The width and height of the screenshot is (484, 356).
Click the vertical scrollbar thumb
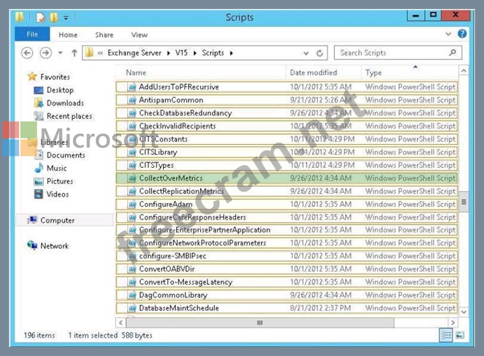pyautogui.click(x=464, y=202)
